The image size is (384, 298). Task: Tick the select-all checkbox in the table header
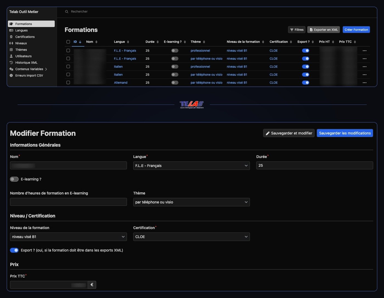tap(68, 42)
